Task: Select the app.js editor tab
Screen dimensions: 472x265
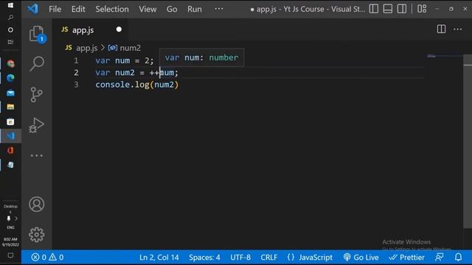Action: 90,29
